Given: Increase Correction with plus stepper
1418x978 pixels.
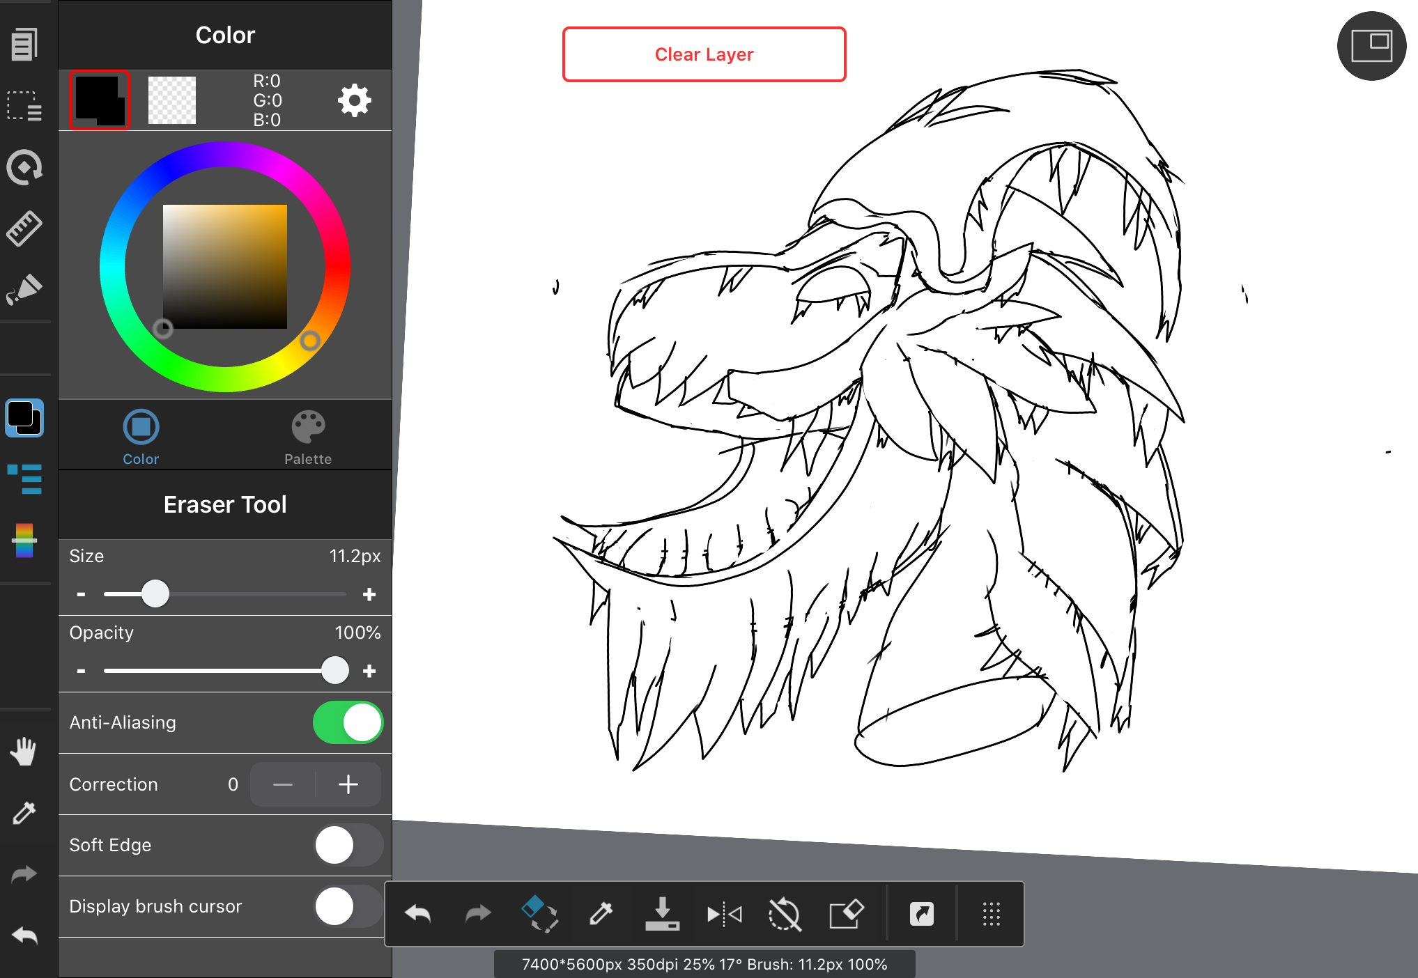Looking at the screenshot, I should click(348, 784).
